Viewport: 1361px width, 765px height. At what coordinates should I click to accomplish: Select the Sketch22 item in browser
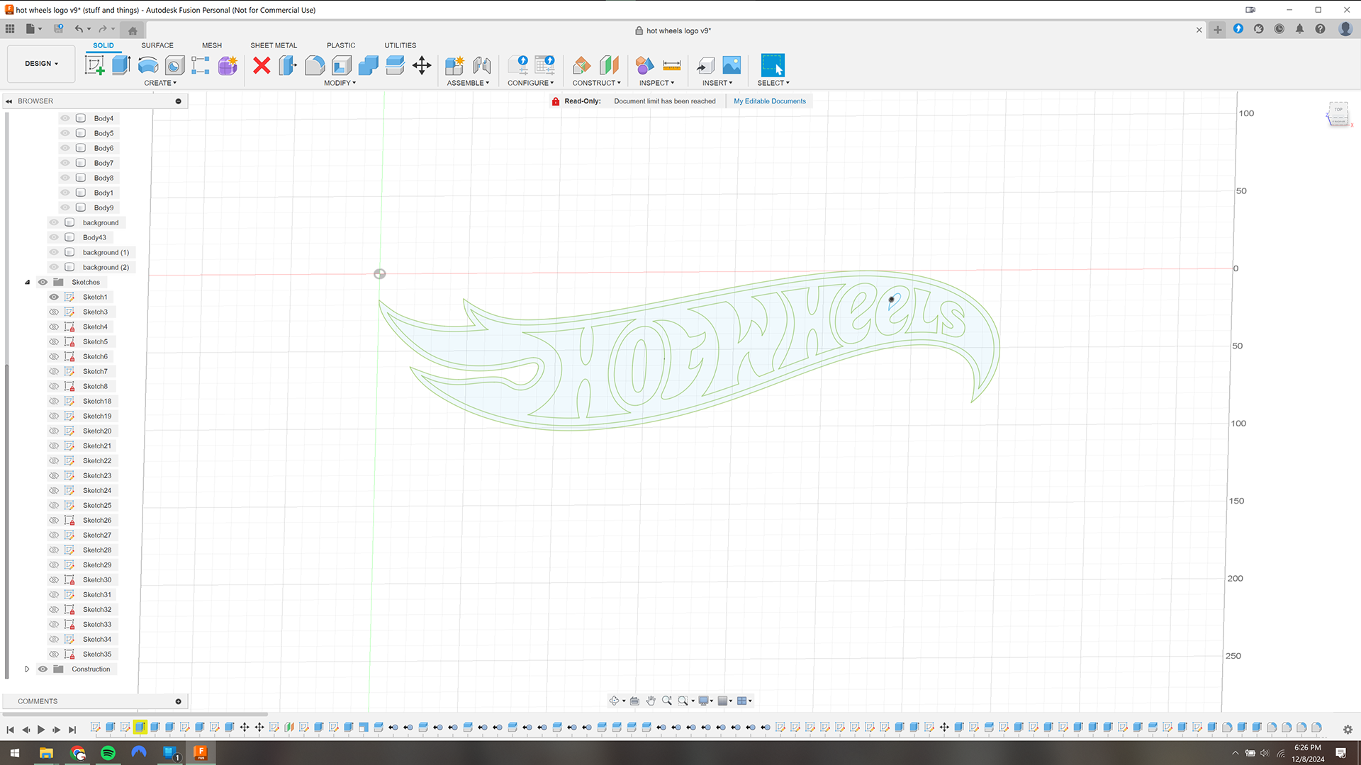click(97, 460)
